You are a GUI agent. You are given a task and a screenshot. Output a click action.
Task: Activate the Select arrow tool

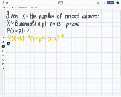click(x=3, y=46)
